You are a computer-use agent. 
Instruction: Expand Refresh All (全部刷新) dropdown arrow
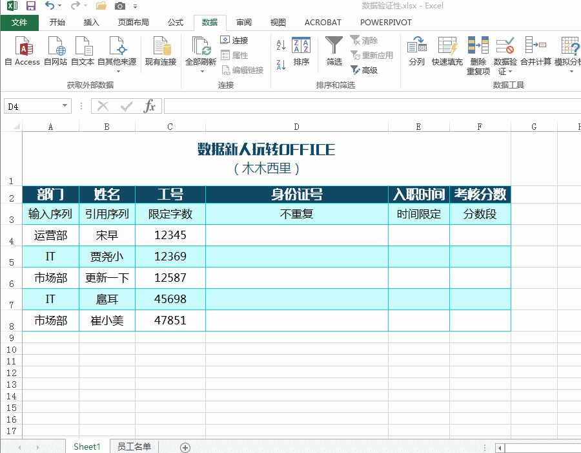pos(202,71)
